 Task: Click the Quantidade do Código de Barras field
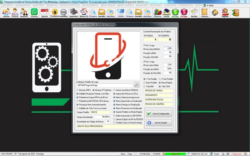point(108,121)
